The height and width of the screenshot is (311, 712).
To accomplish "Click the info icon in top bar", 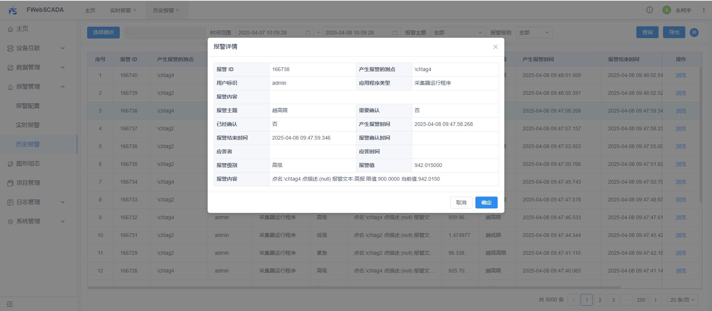I will coord(650,10).
